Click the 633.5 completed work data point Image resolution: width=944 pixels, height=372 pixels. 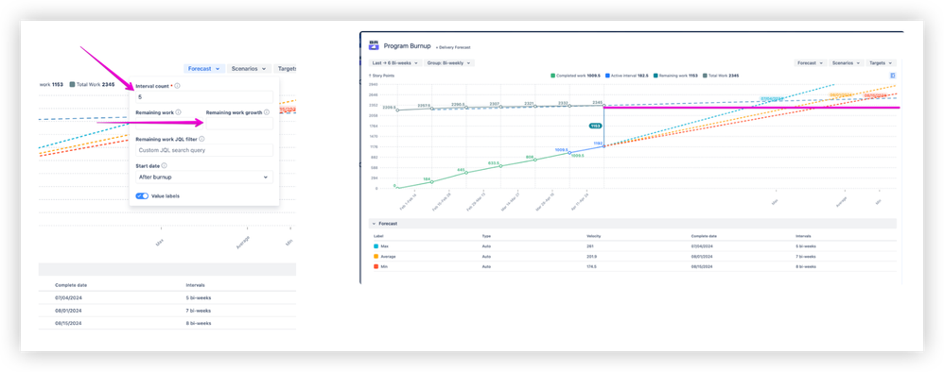click(x=501, y=166)
